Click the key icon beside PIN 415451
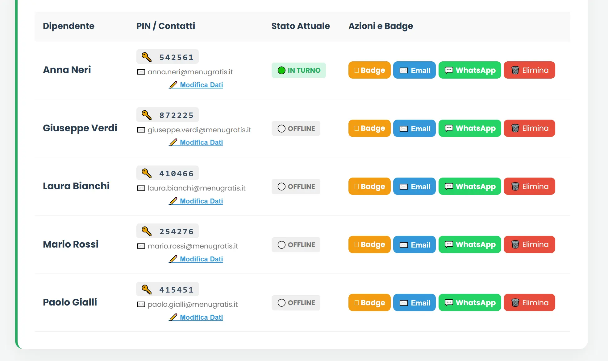Image resolution: width=608 pixels, height=361 pixels. tap(147, 289)
